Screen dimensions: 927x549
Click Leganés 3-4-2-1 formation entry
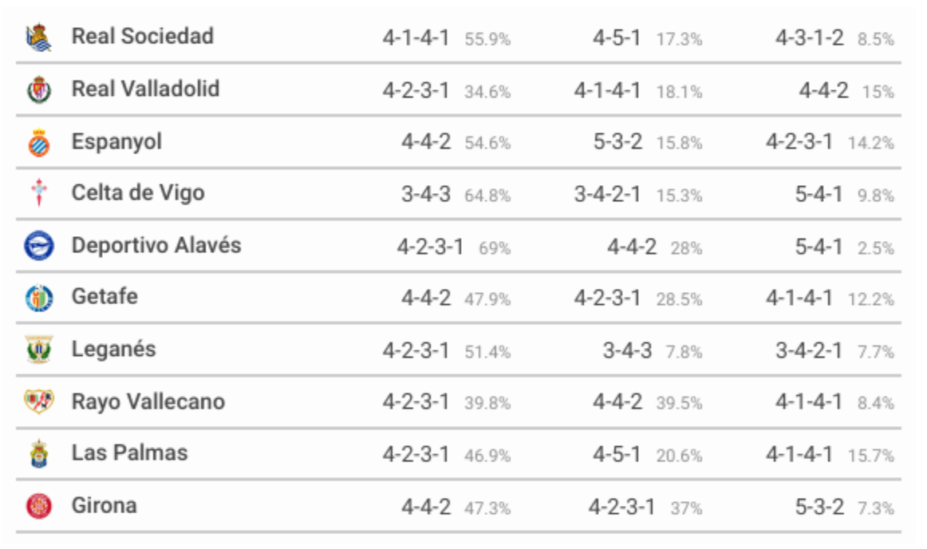pos(810,351)
